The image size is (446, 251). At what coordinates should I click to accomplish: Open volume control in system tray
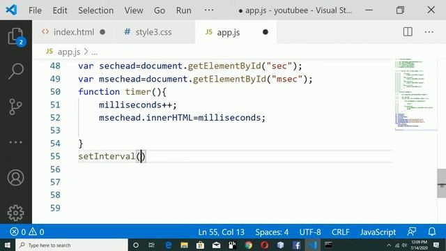[x=404, y=245]
